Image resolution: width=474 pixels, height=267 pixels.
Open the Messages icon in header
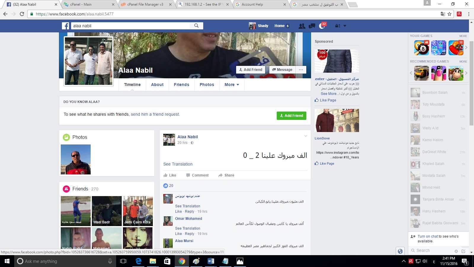[312, 26]
